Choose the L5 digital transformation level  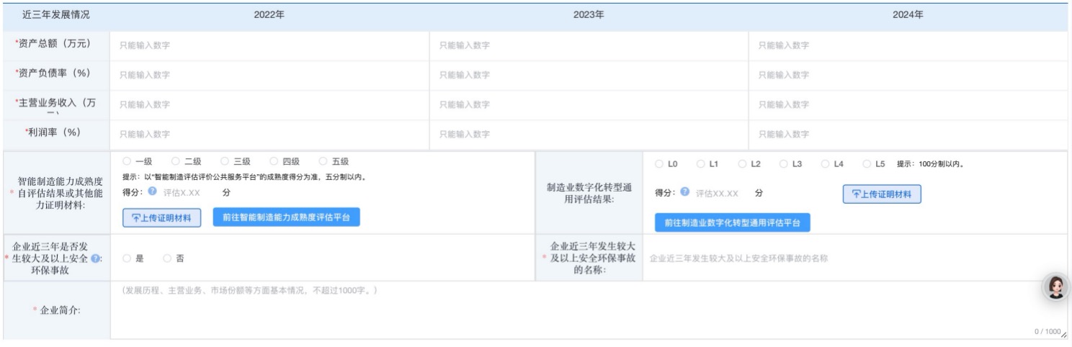pos(867,164)
